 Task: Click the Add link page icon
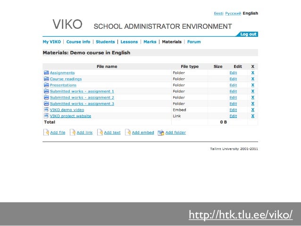point(73,132)
